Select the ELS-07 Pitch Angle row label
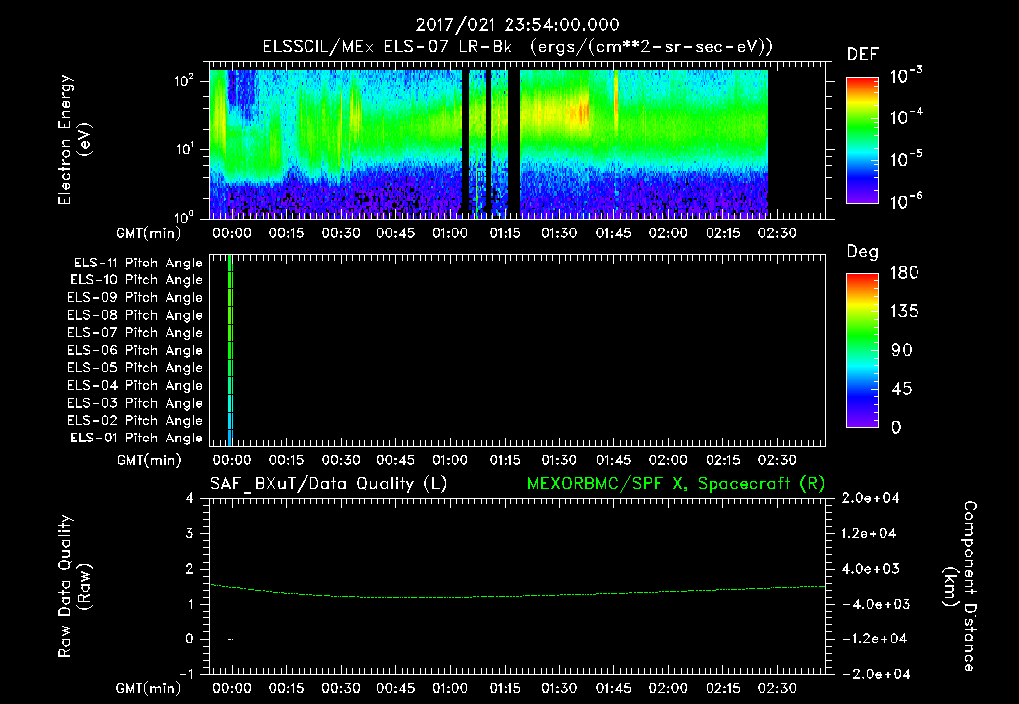 point(135,332)
